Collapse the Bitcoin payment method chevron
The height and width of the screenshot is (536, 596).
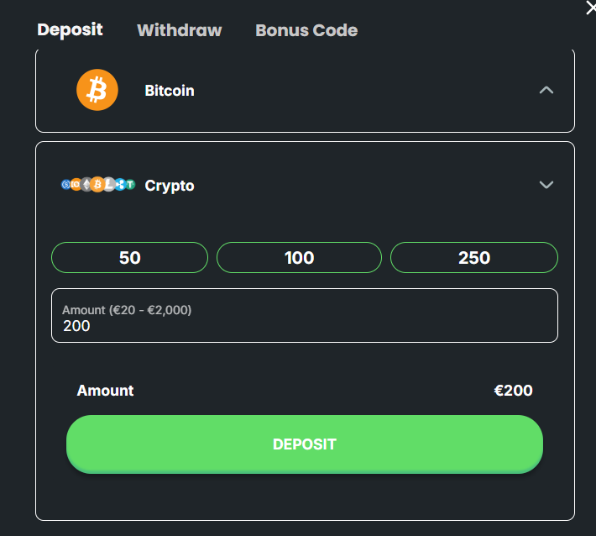coord(546,90)
